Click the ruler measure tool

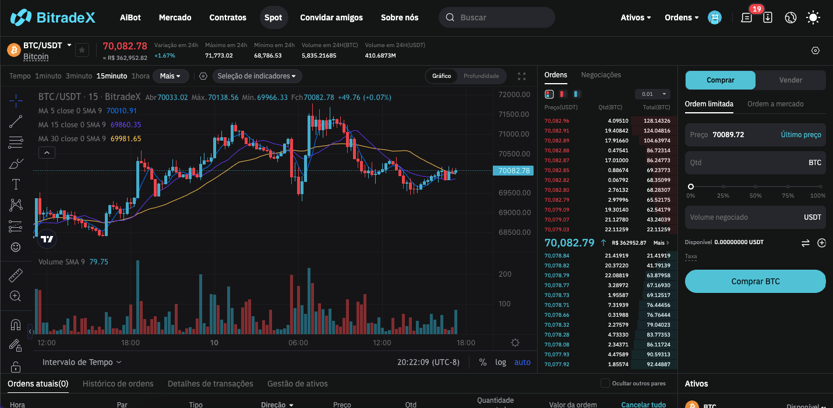(x=16, y=275)
